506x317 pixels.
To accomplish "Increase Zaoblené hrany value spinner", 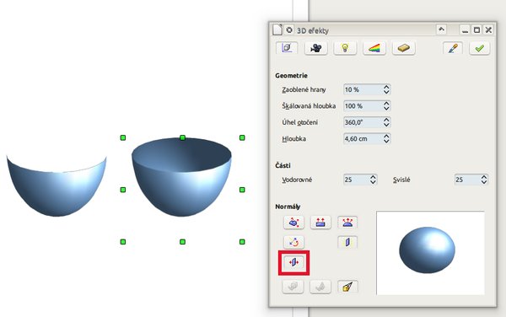I will pyautogui.click(x=386, y=87).
